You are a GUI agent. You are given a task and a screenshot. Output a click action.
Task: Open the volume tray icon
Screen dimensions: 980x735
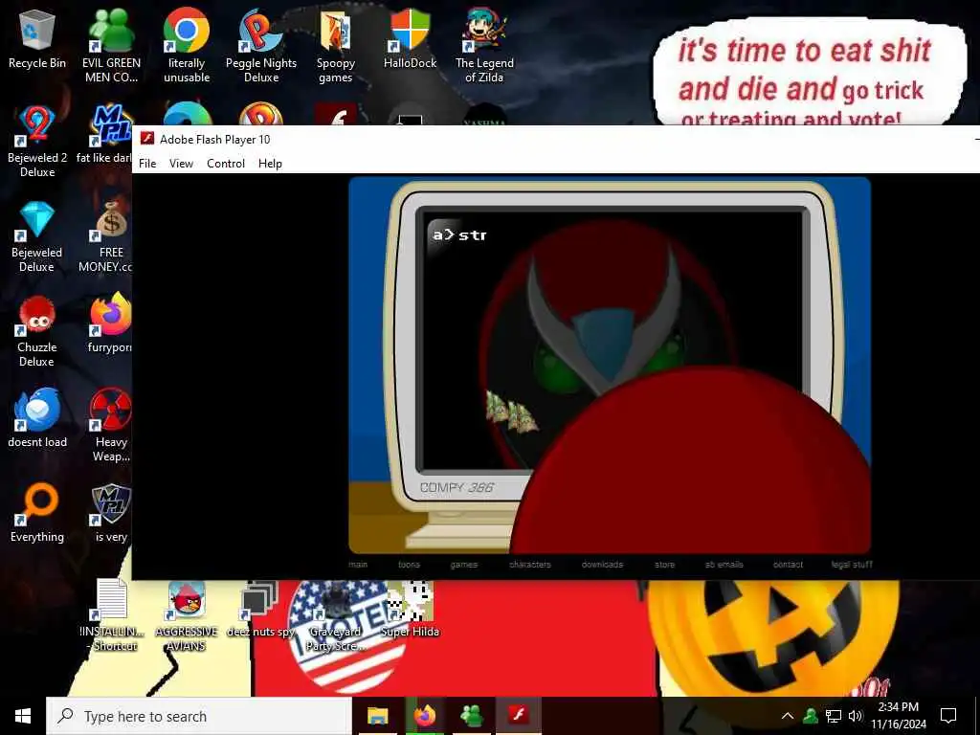coord(855,716)
